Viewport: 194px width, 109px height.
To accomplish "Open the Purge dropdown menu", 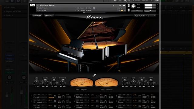I will pyautogui.click(x=122, y=8).
